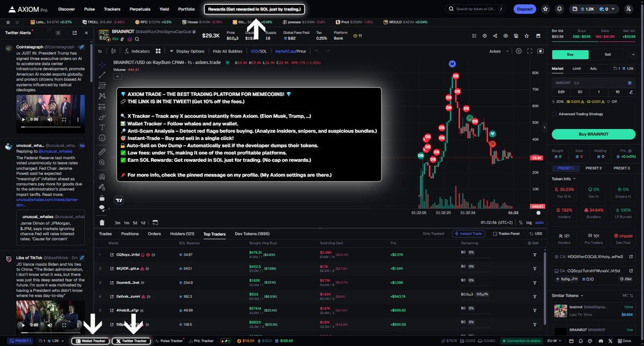This screenshot has width=644, height=346.
Task: Toggle Only Tracked traders filter
Action: (x=433, y=234)
